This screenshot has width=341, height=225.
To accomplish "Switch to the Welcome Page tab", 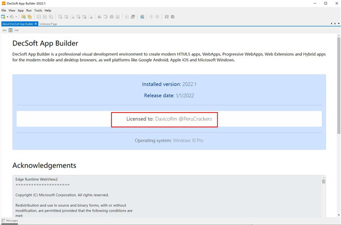I will pyautogui.click(x=48, y=24).
